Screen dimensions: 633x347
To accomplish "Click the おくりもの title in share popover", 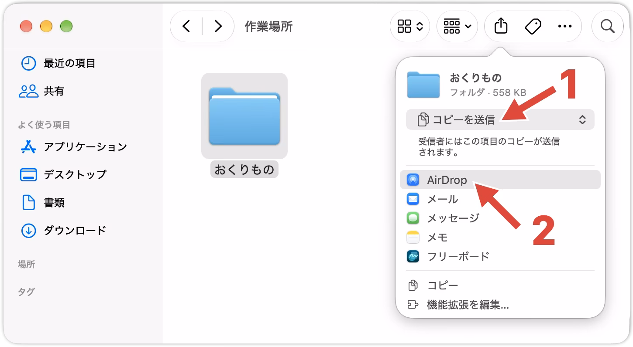I will coord(476,78).
